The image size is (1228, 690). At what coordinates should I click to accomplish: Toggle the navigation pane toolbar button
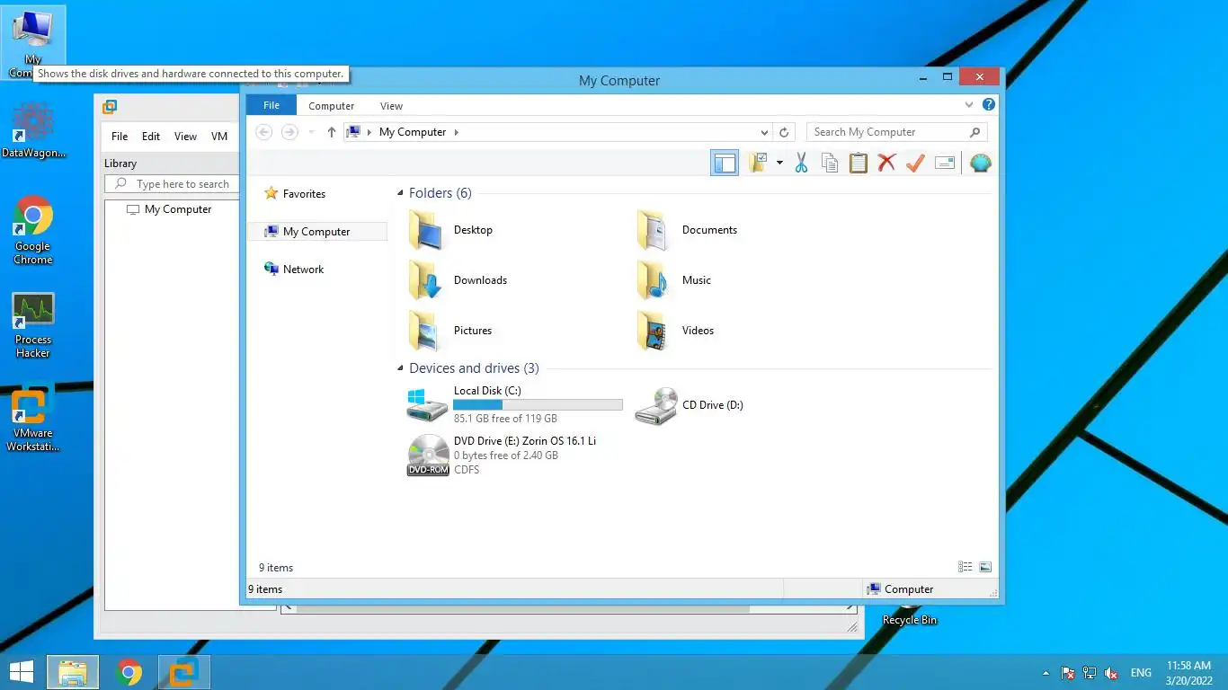click(x=725, y=163)
